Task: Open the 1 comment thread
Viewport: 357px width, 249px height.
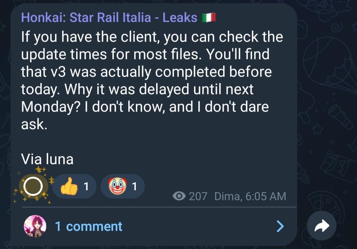Action: 89,226
